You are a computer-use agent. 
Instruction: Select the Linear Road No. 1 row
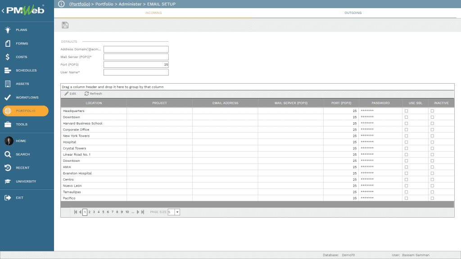tap(257, 155)
